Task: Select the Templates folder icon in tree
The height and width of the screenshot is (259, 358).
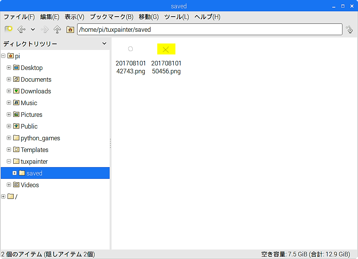Action: pos(16,149)
